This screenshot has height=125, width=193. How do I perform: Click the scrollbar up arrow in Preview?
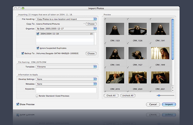173,88
